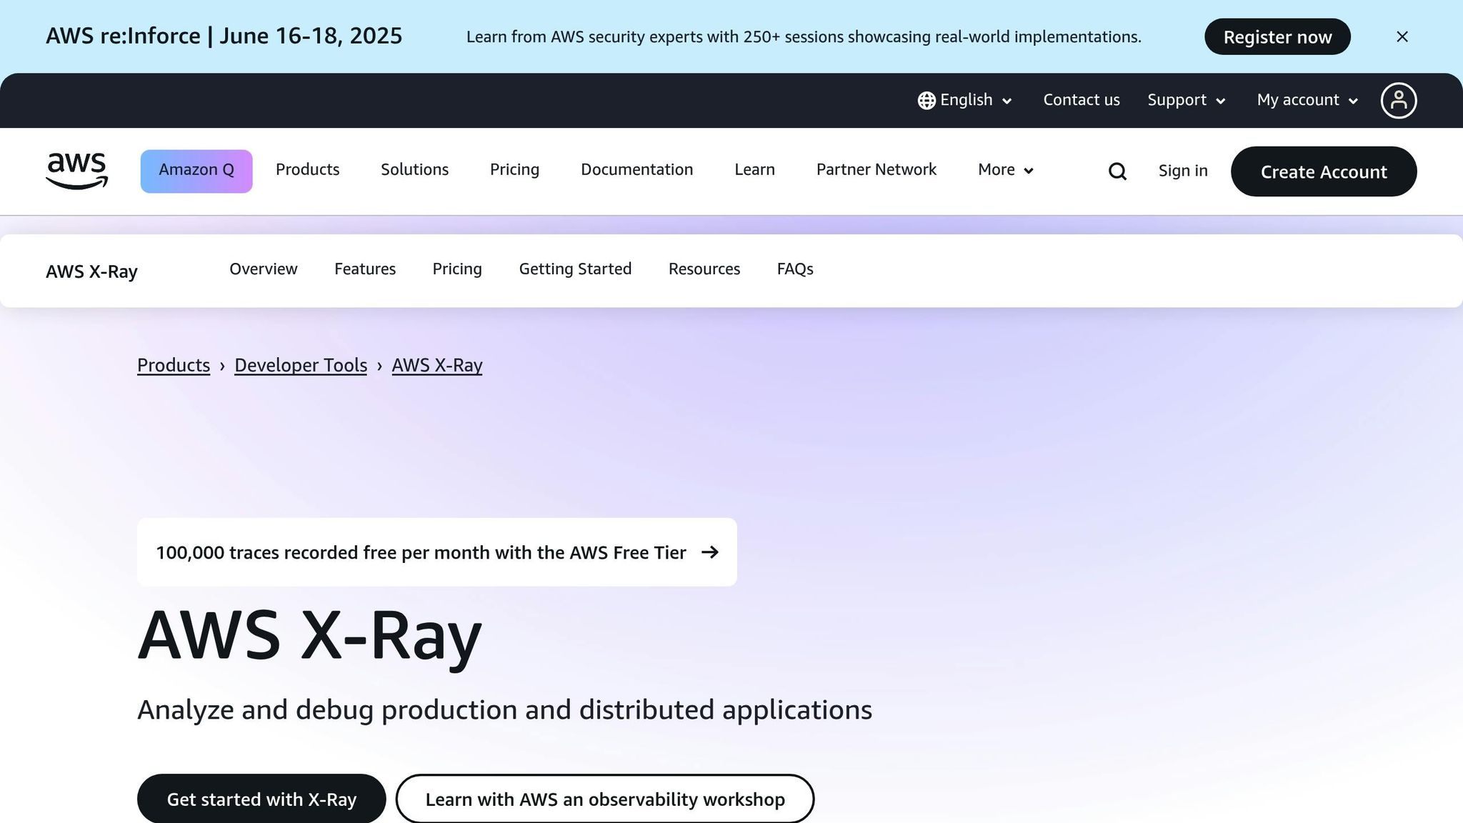Click the Create Account button
1463x823 pixels.
tap(1324, 171)
